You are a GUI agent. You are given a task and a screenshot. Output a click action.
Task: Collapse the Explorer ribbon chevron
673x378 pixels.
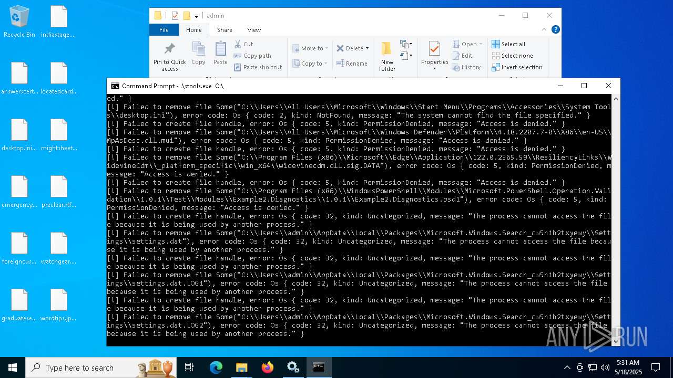(x=544, y=29)
